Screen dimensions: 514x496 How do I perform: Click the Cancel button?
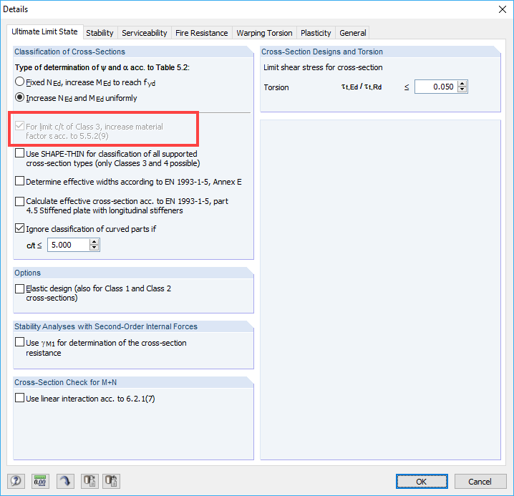tap(480, 481)
